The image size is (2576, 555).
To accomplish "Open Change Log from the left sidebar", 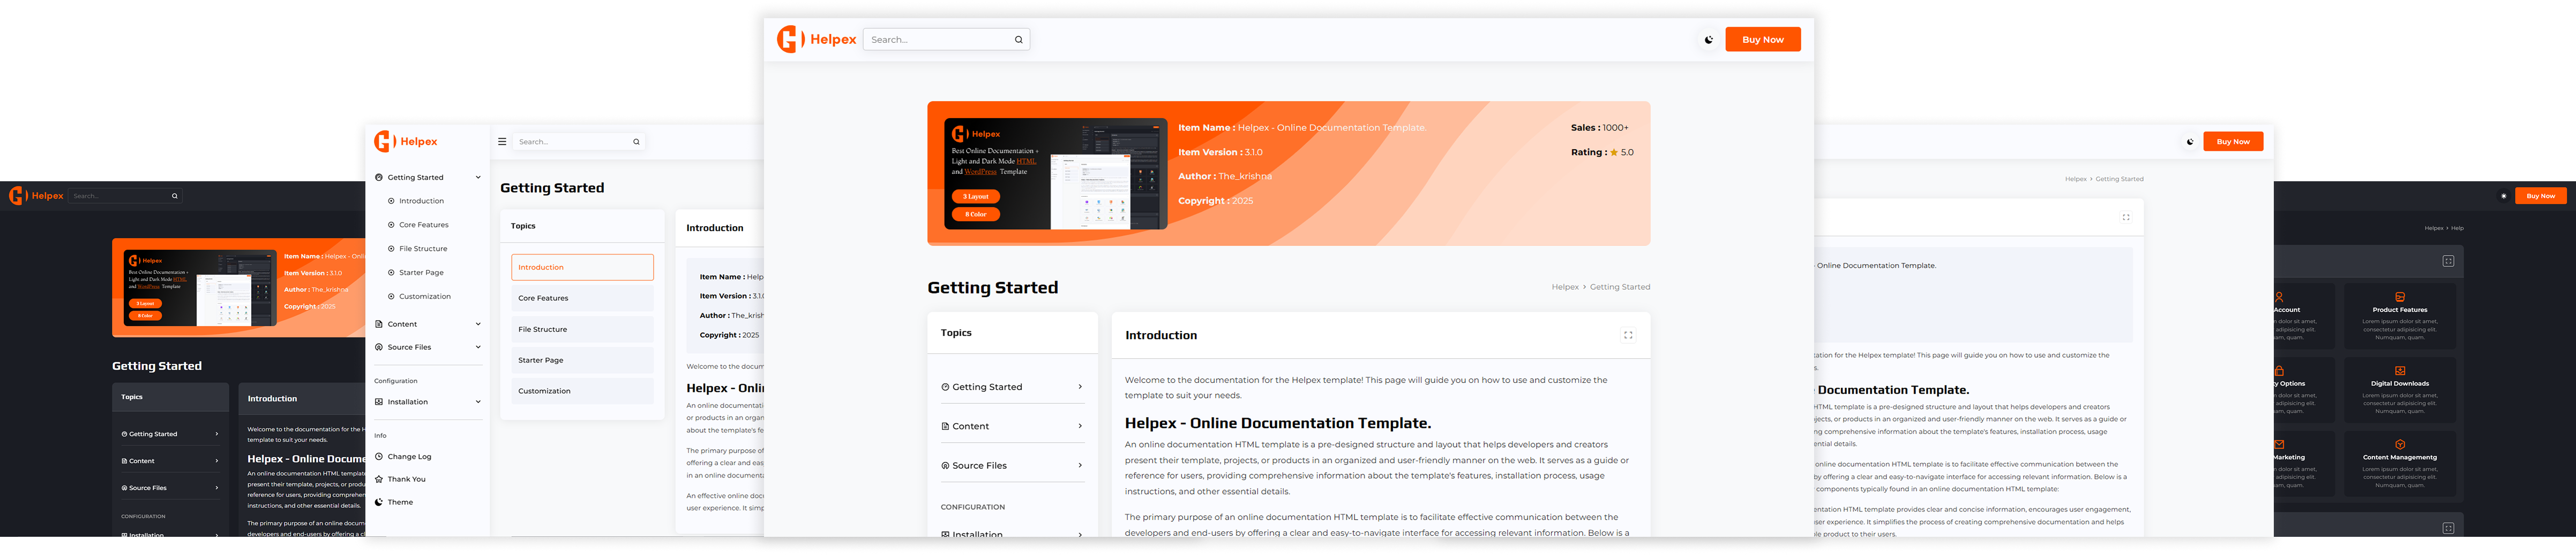I will (x=409, y=457).
